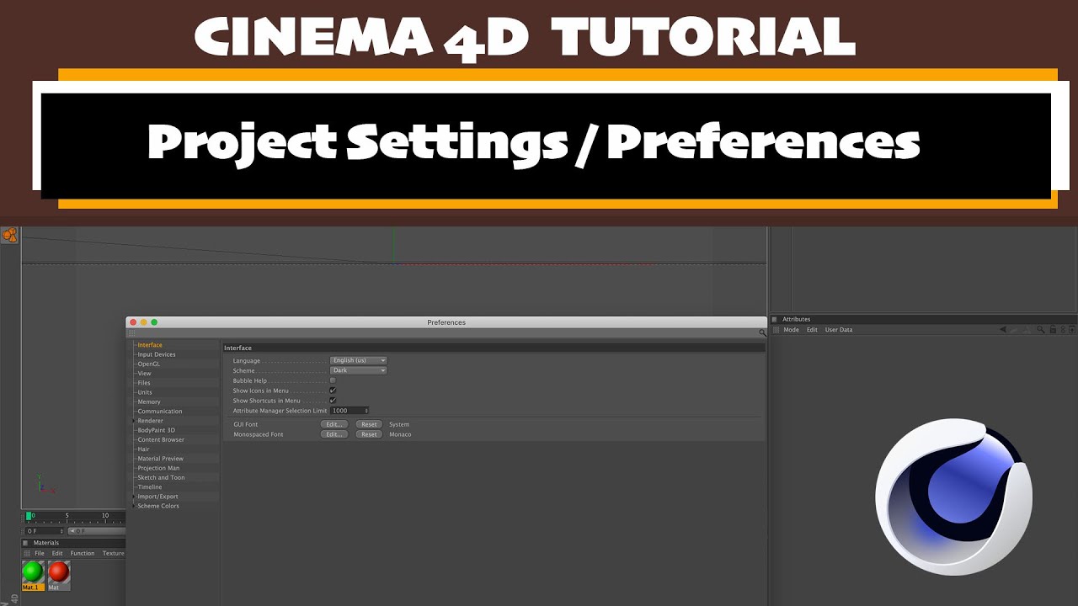This screenshot has width=1078, height=606.
Task: Select View in Preferences tree
Action: pos(144,374)
